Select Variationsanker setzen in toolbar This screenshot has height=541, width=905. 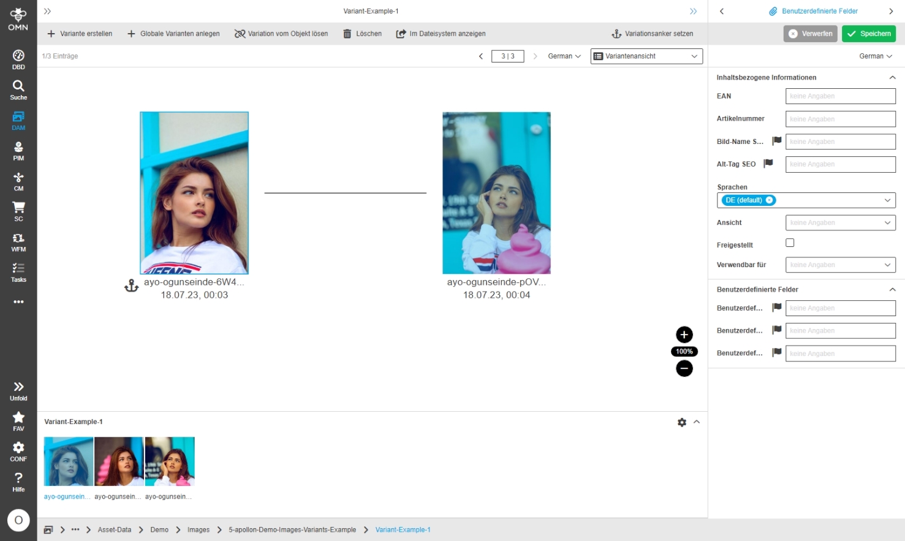tap(652, 34)
